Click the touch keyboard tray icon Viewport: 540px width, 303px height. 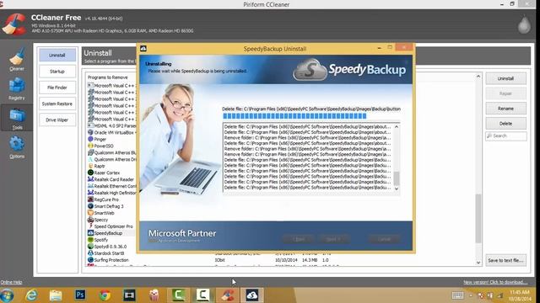457,295
